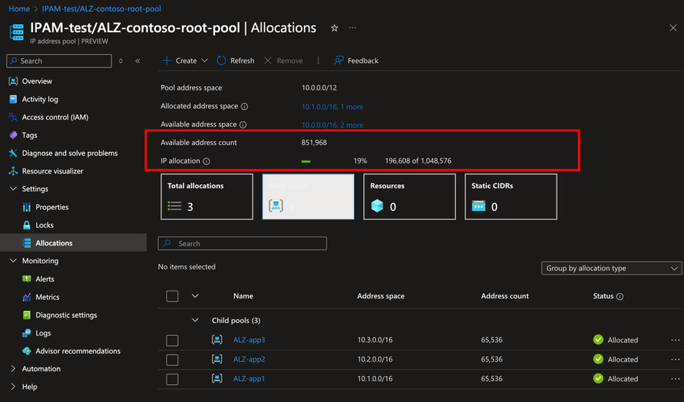Sort by the Name column header

point(243,296)
